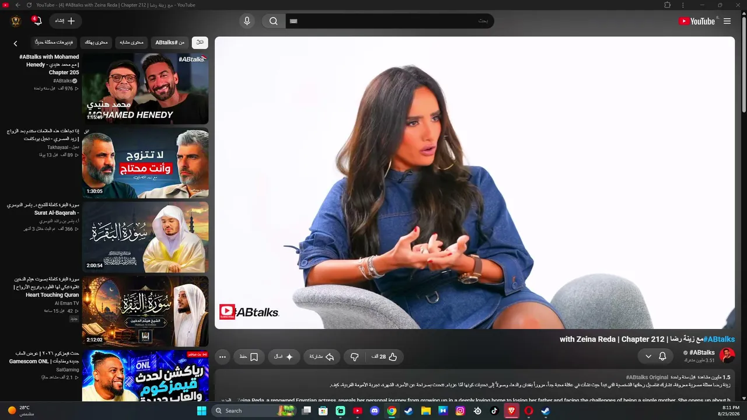Viewport: 747px width, 420px height.
Task: Open Surat Al-Baqarah 2:00:54 video thumbnail
Action: coord(145,237)
